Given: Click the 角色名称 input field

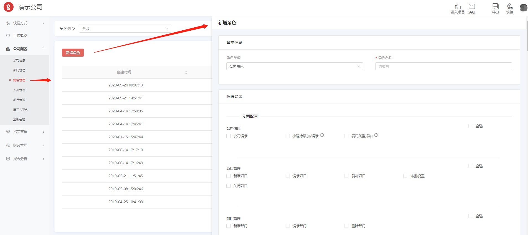Looking at the screenshot, I should tap(443, 66).
